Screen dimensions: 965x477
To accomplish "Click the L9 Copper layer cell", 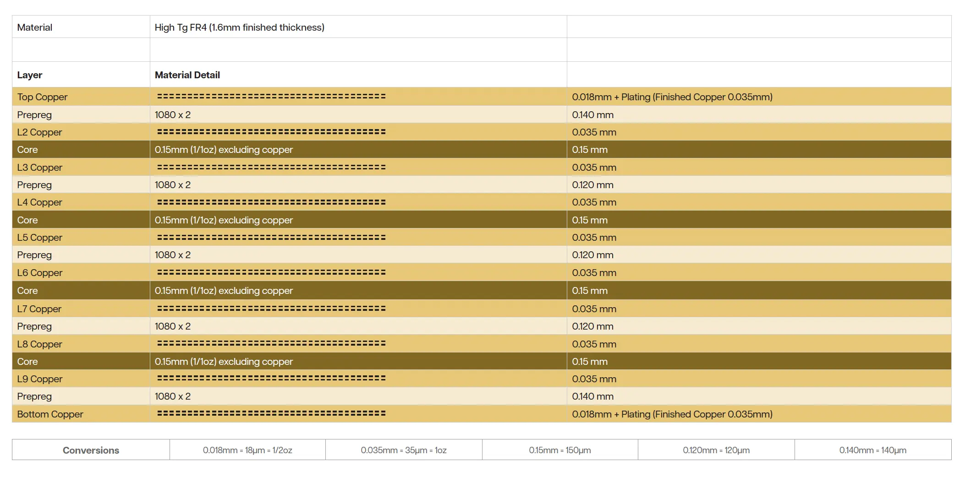I will 39,379.
